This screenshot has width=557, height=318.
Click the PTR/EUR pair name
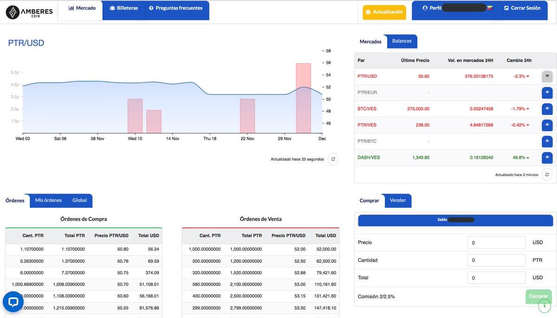tap(367, 92)
